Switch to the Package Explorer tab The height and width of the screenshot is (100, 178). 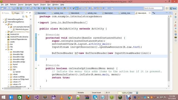(x=6, y=13)
